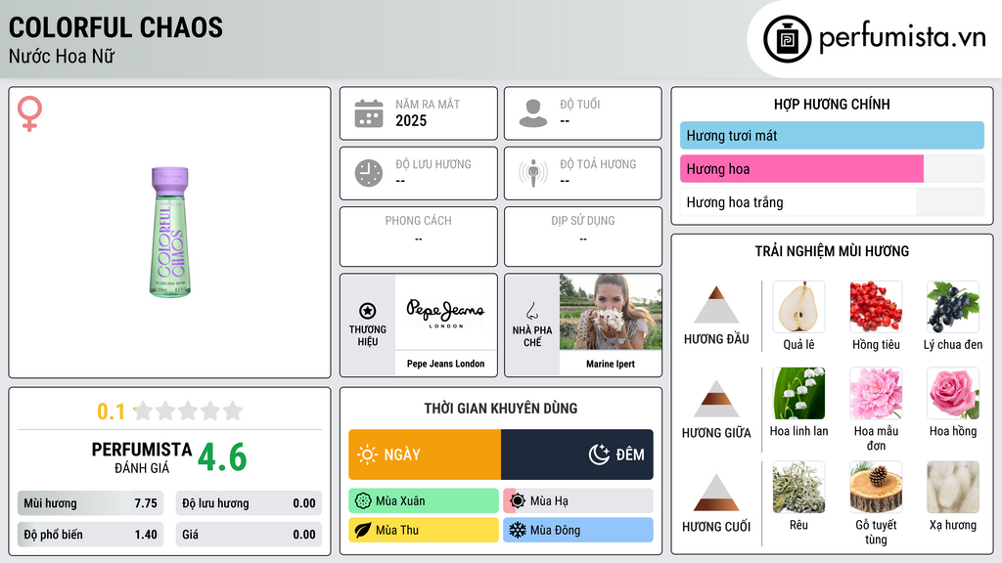Screen dimensions: 1002x563
Task: Click the sun icon in the Ngày bar
Action: [x=367, y=455]
